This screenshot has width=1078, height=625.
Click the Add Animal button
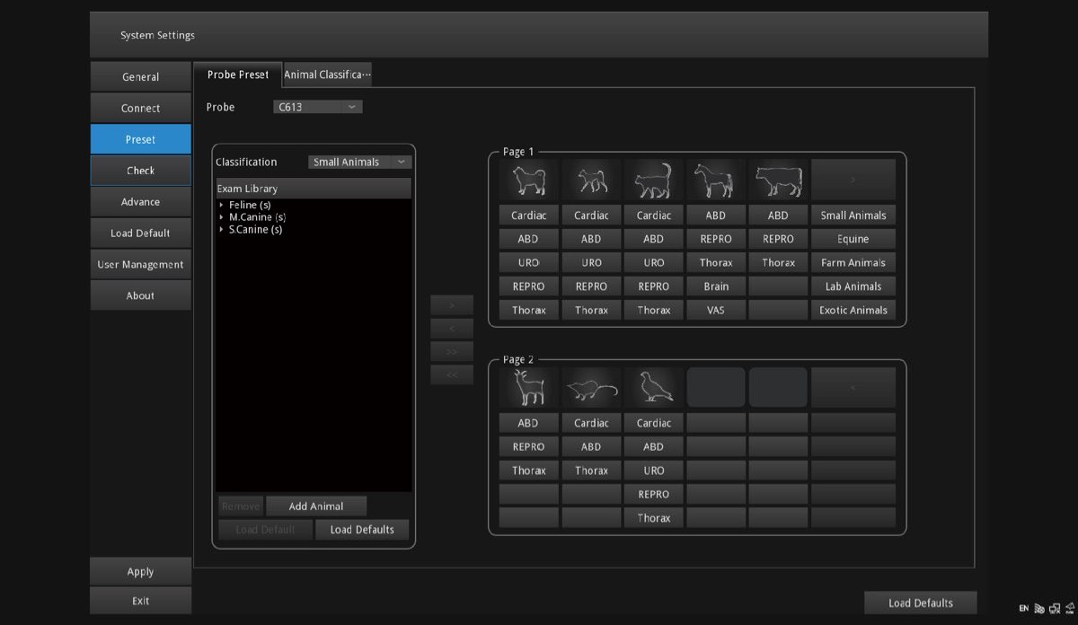point(316,506)
